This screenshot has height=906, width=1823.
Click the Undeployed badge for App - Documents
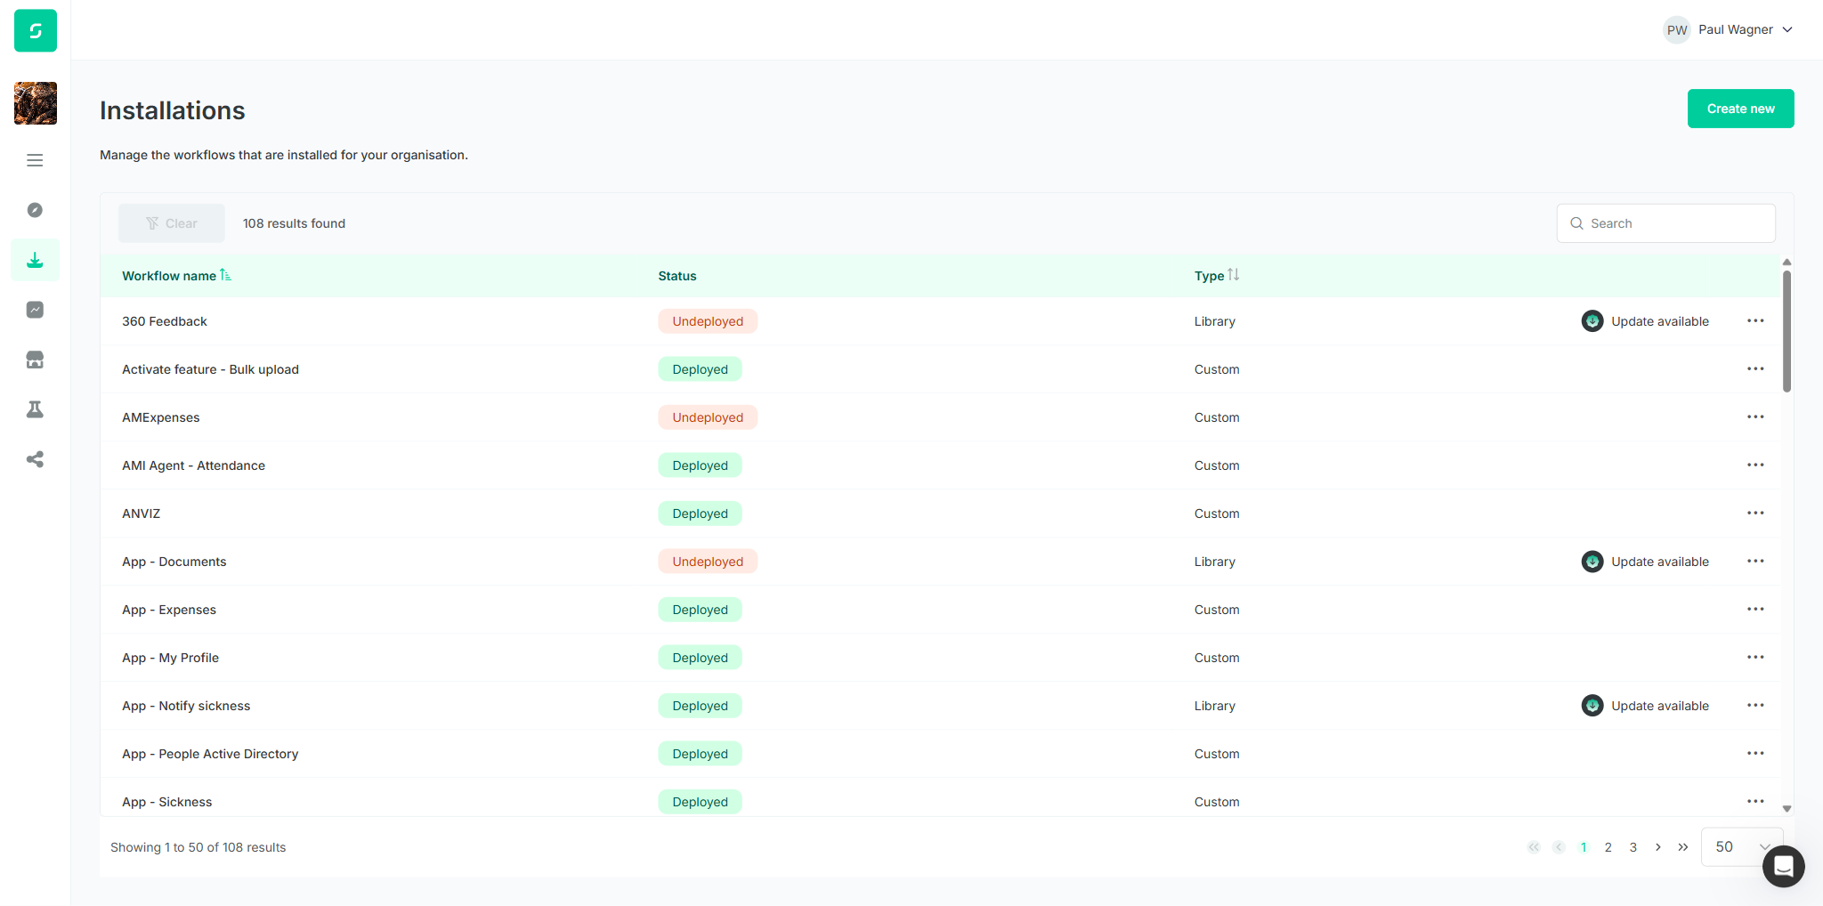pos(708,562)
